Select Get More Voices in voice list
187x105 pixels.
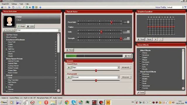(12, 35)
